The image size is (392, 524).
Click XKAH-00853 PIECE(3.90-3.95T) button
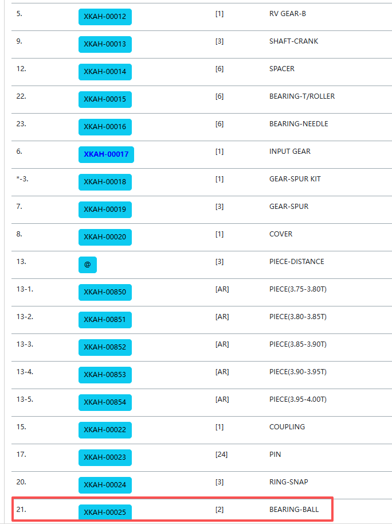105,375
